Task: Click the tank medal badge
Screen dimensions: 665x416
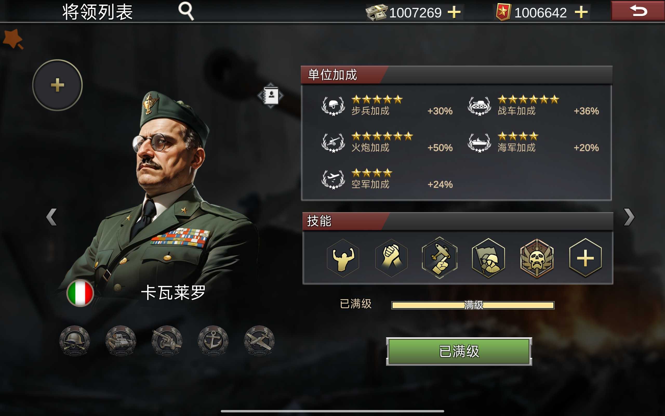Action: click(x=121, y=341)
